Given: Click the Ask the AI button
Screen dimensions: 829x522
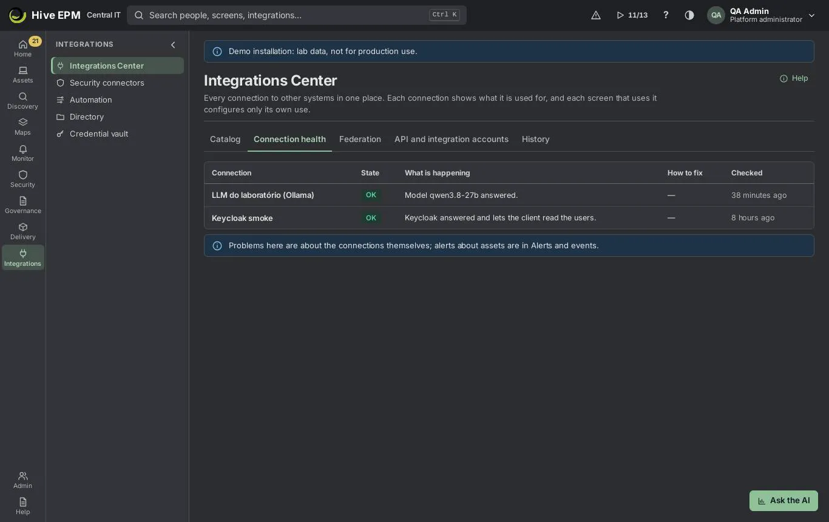Looking at the screenshot, I should click(783, 501).
